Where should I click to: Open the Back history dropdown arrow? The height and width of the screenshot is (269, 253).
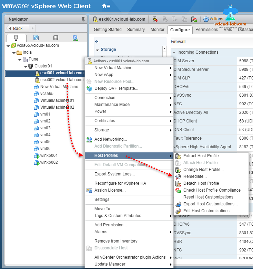pos(32,28)
